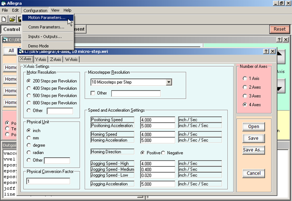Viewport: 292px width, 201px height.
Task: Enable Other microstepper resolution checkbox
Action: point(93,93)
